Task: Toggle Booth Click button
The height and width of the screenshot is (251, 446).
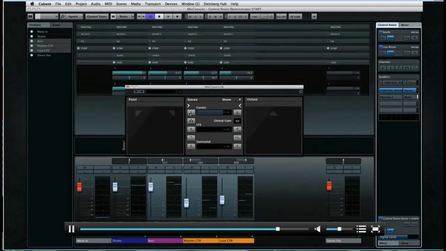Action: (x=407, y=38)
